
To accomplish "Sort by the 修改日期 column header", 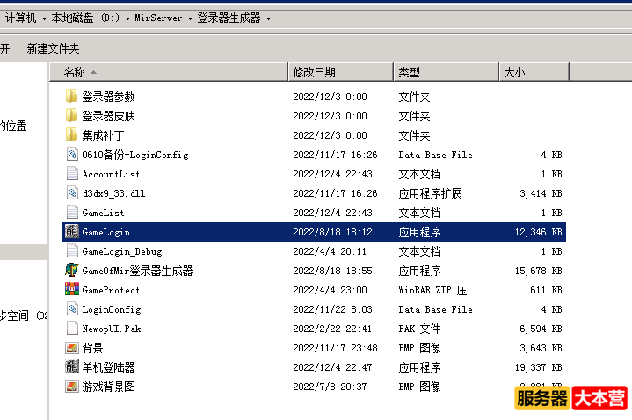I will pos(340,72).
